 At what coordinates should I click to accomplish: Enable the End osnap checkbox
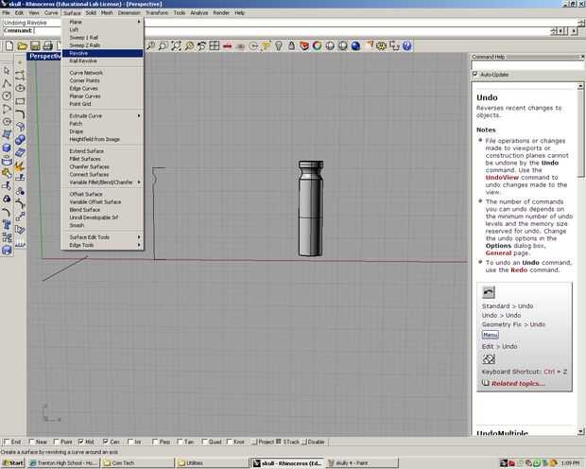click(7, 442)
